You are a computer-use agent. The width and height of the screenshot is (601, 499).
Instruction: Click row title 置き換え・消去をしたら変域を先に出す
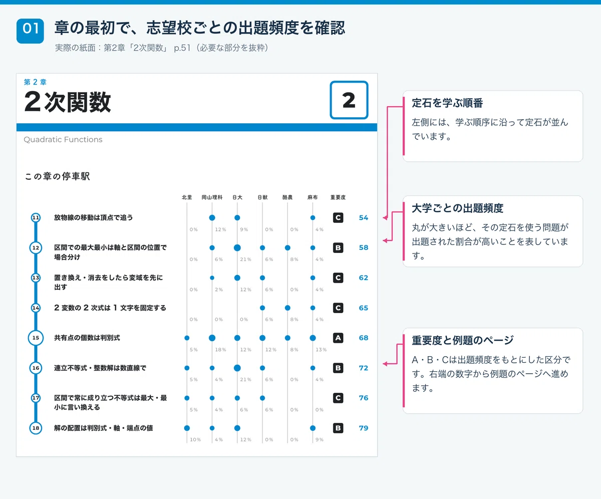tap(108, 282)
